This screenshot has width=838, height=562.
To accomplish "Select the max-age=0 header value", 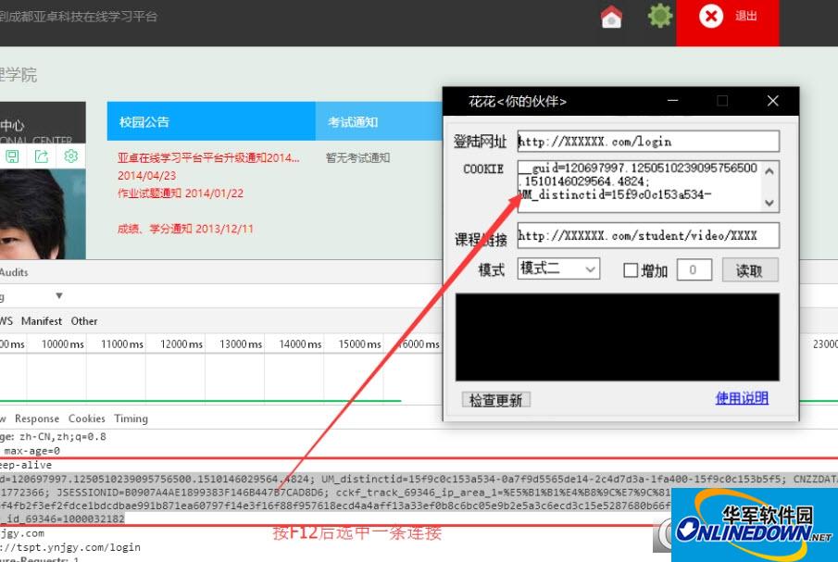I will click(x=32, y=451).
